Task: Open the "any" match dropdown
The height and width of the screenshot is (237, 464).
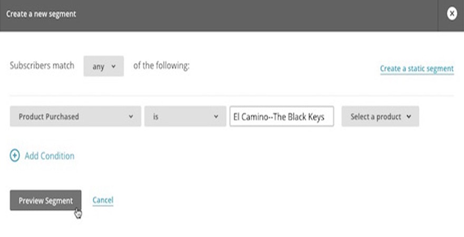Action: click(x=103, y=66)
